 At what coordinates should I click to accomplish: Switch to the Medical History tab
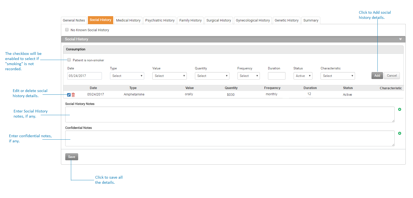[128, 20]
